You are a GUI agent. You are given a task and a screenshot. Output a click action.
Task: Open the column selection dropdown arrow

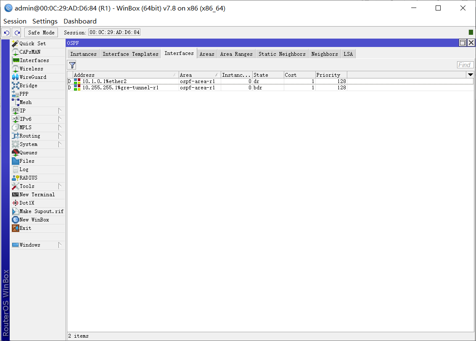pos(470,75)
